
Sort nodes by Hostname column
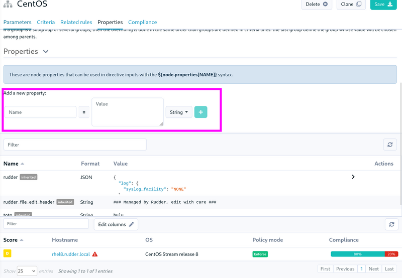(65, 240)
